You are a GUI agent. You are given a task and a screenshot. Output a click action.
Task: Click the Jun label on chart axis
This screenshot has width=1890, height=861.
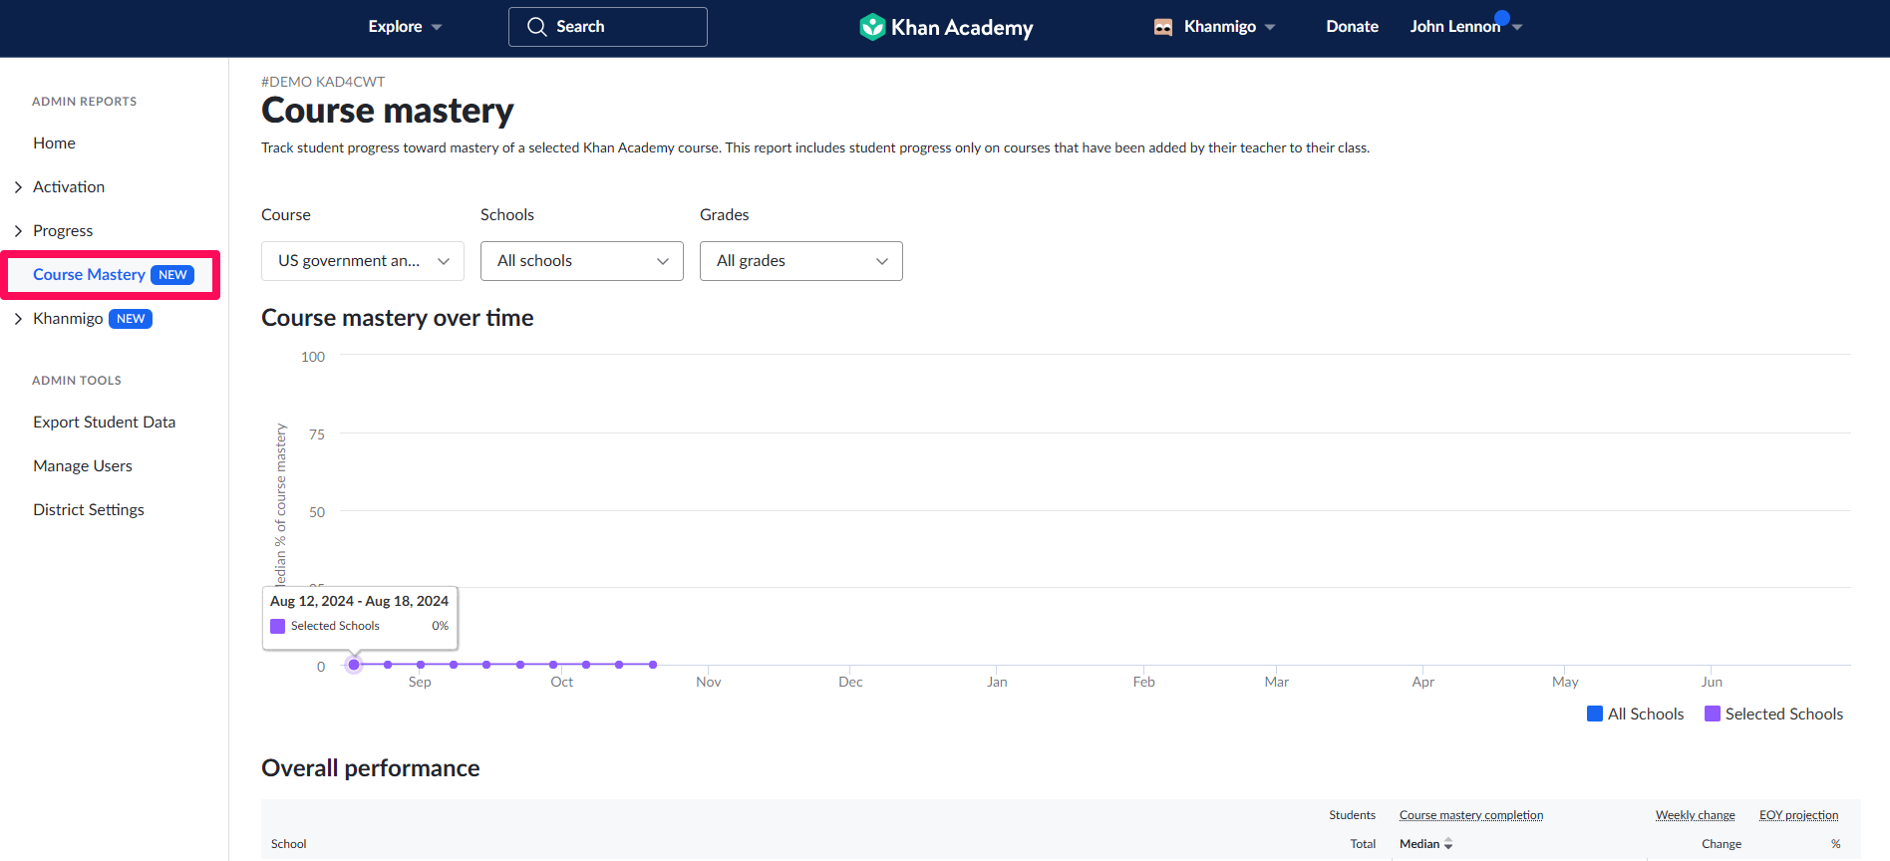pyautogui.click(x=1712, y=683)
